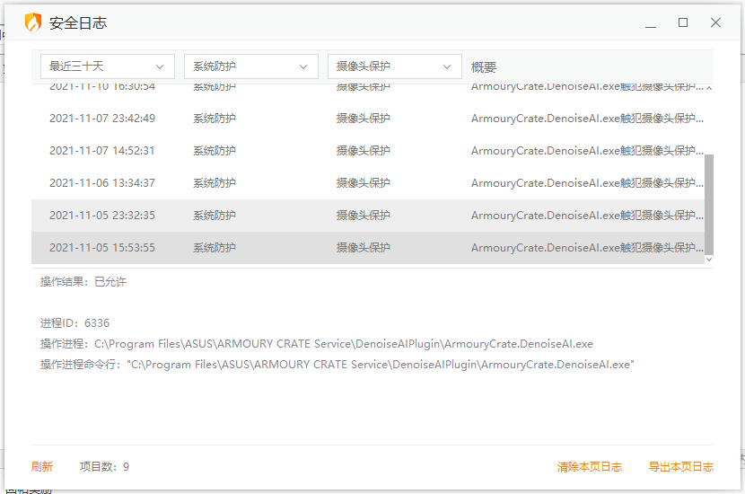Select the log row dated 2021-11-07 23:42:49
The image size is (745, 494).
coord(368,119)
